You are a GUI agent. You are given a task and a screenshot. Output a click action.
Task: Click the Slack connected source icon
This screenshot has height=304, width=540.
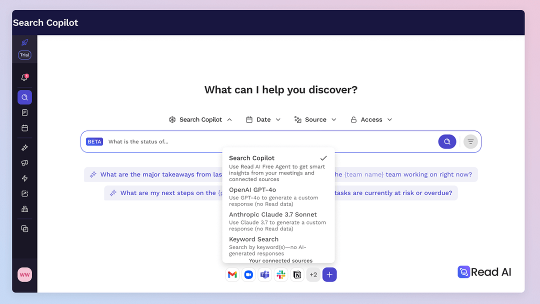281,274
